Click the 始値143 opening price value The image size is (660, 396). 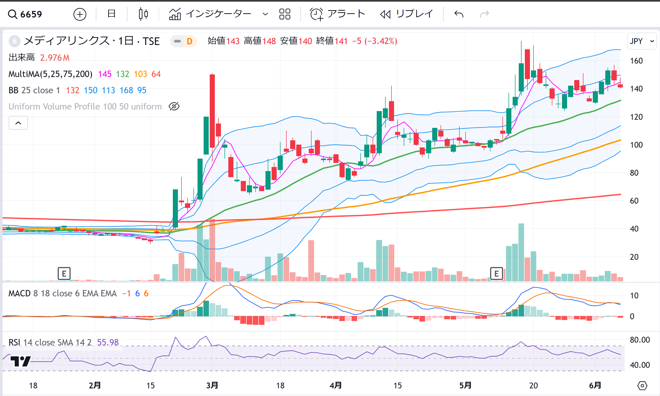[223, 41]
